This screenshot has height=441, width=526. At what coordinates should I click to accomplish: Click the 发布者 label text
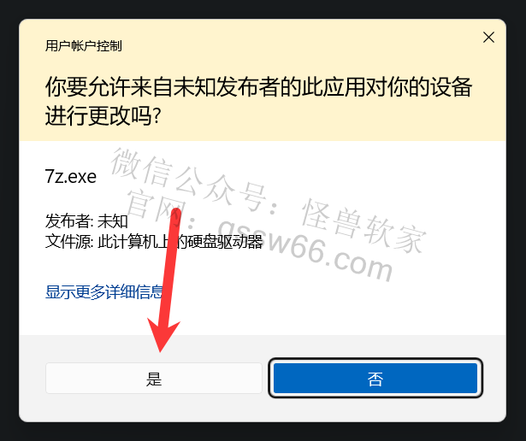click(x=69, y=221)
